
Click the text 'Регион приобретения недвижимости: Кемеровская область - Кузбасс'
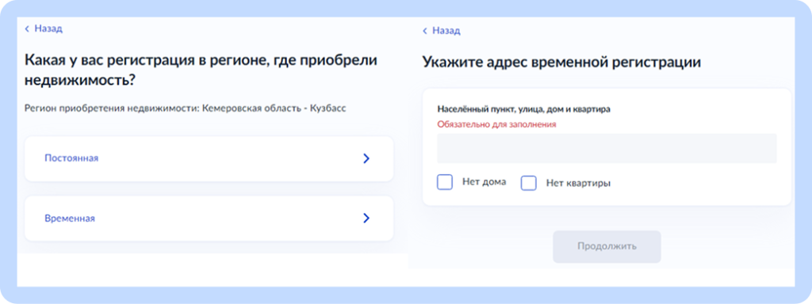point(186,108)
